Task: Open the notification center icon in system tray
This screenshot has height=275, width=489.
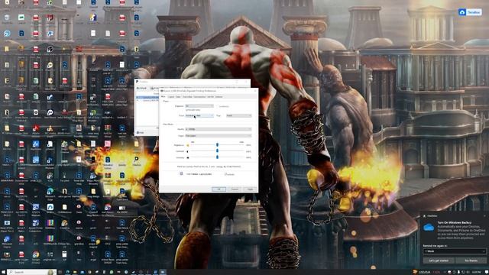Action: point(486,272)
